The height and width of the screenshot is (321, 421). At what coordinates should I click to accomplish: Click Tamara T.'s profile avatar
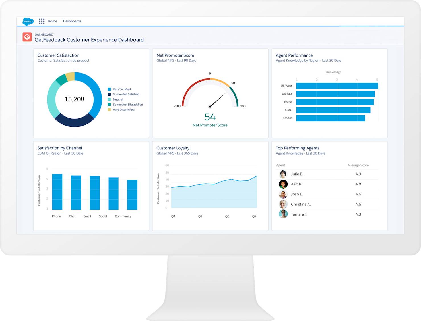point(283,214)
